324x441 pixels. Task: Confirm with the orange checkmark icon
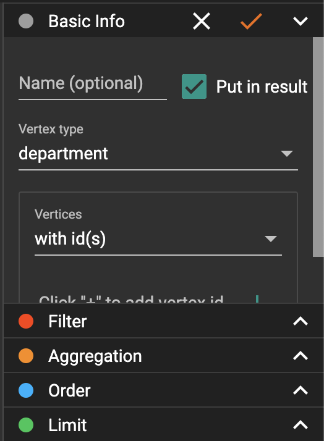pyautogui.click(x=251, y=21)
